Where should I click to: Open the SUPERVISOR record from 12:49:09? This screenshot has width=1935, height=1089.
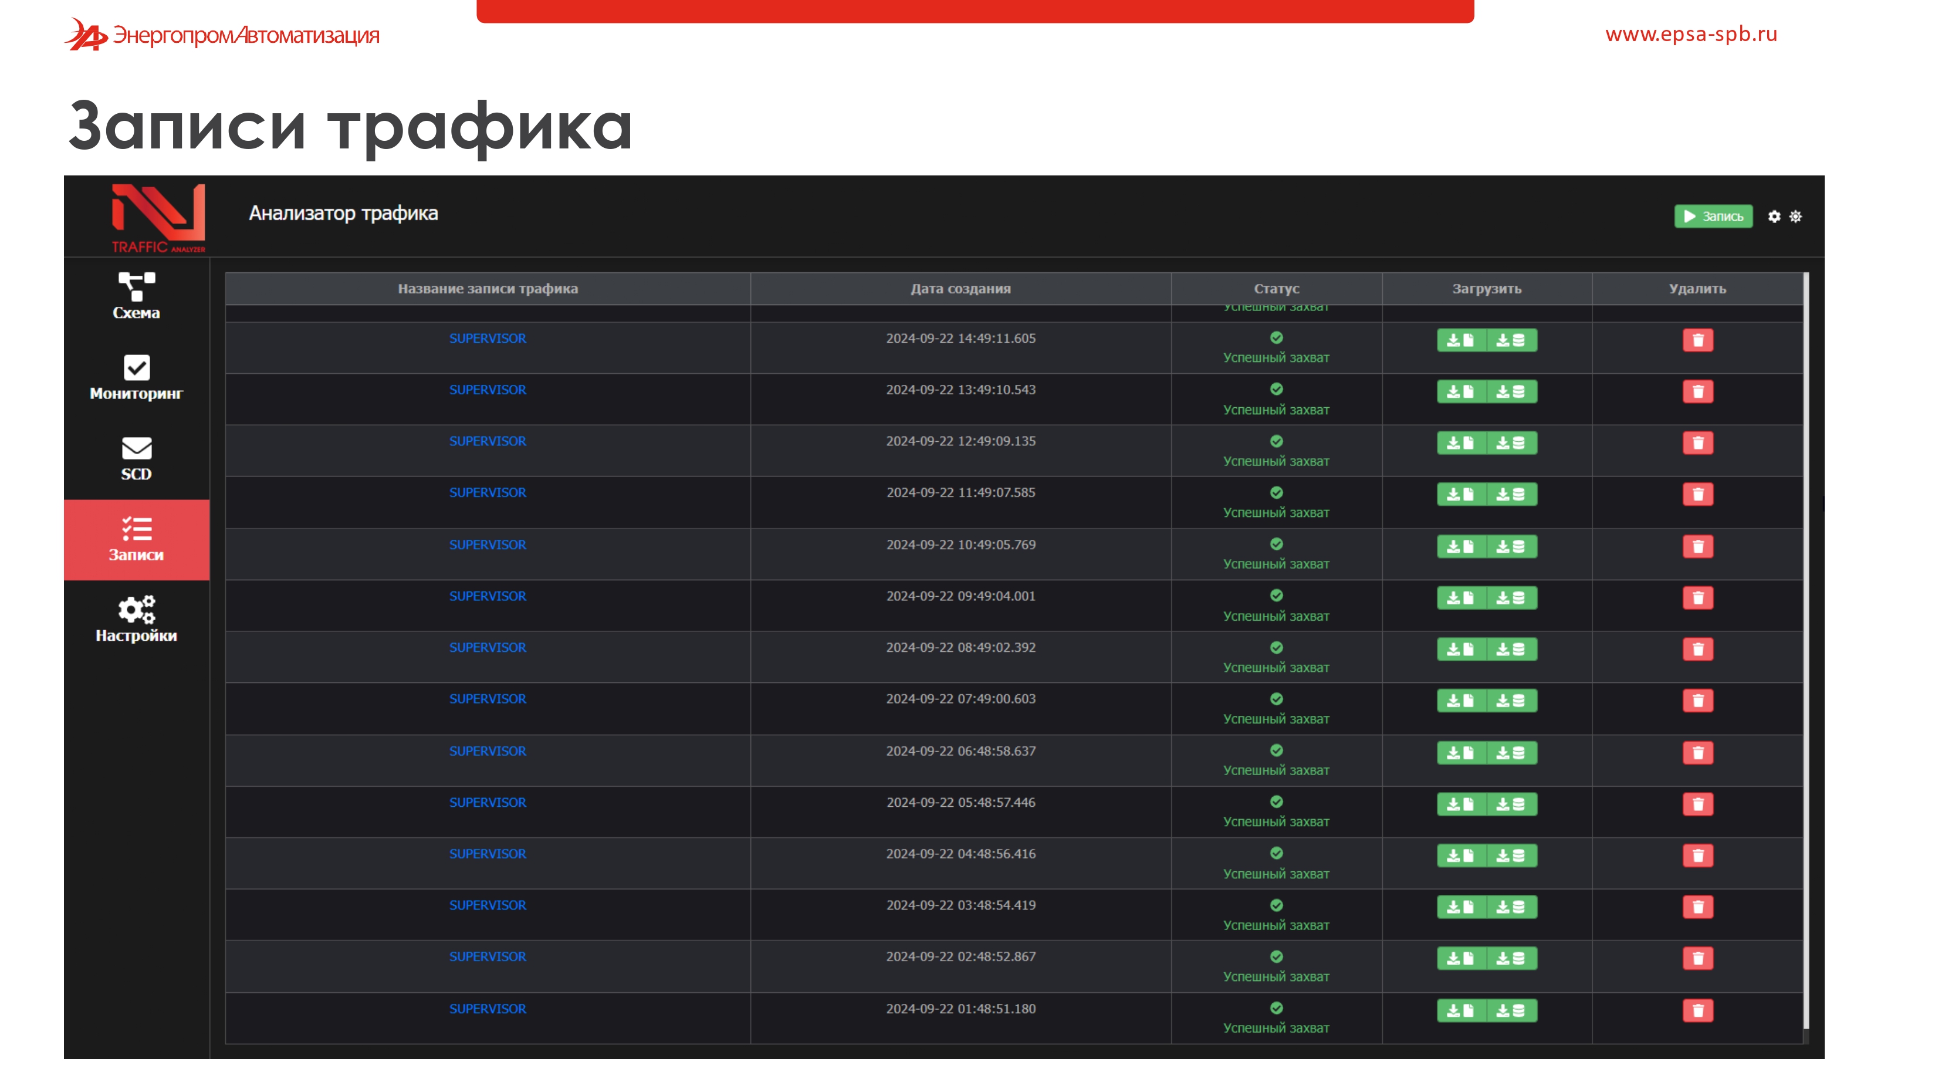click(x=488, y=441)
